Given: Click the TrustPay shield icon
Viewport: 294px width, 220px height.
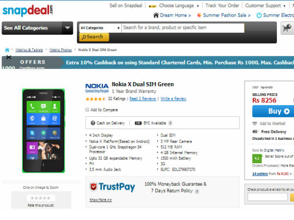Looking at the screenshot, I should pos(95,187).
